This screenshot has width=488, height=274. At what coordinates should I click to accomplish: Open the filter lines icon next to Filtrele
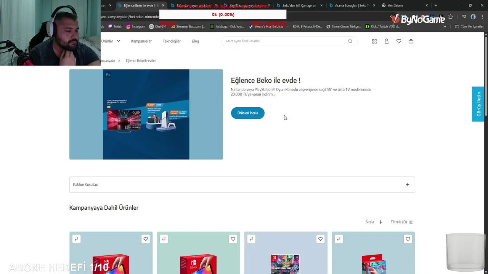tap(411, 222)
